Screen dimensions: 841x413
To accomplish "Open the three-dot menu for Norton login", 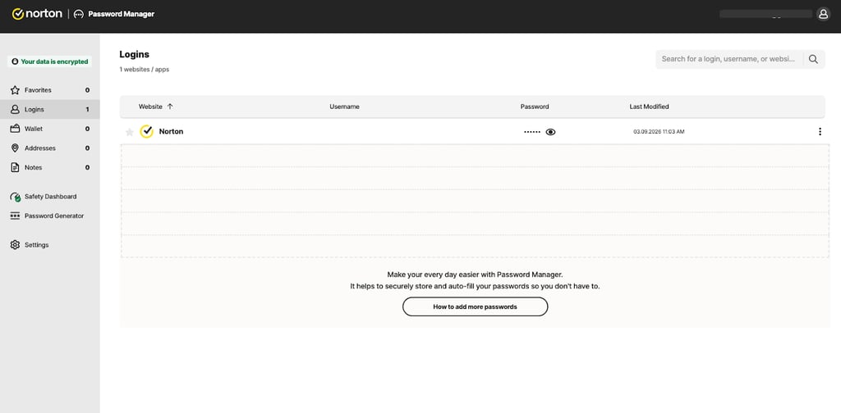I will [x=820, y=132].
